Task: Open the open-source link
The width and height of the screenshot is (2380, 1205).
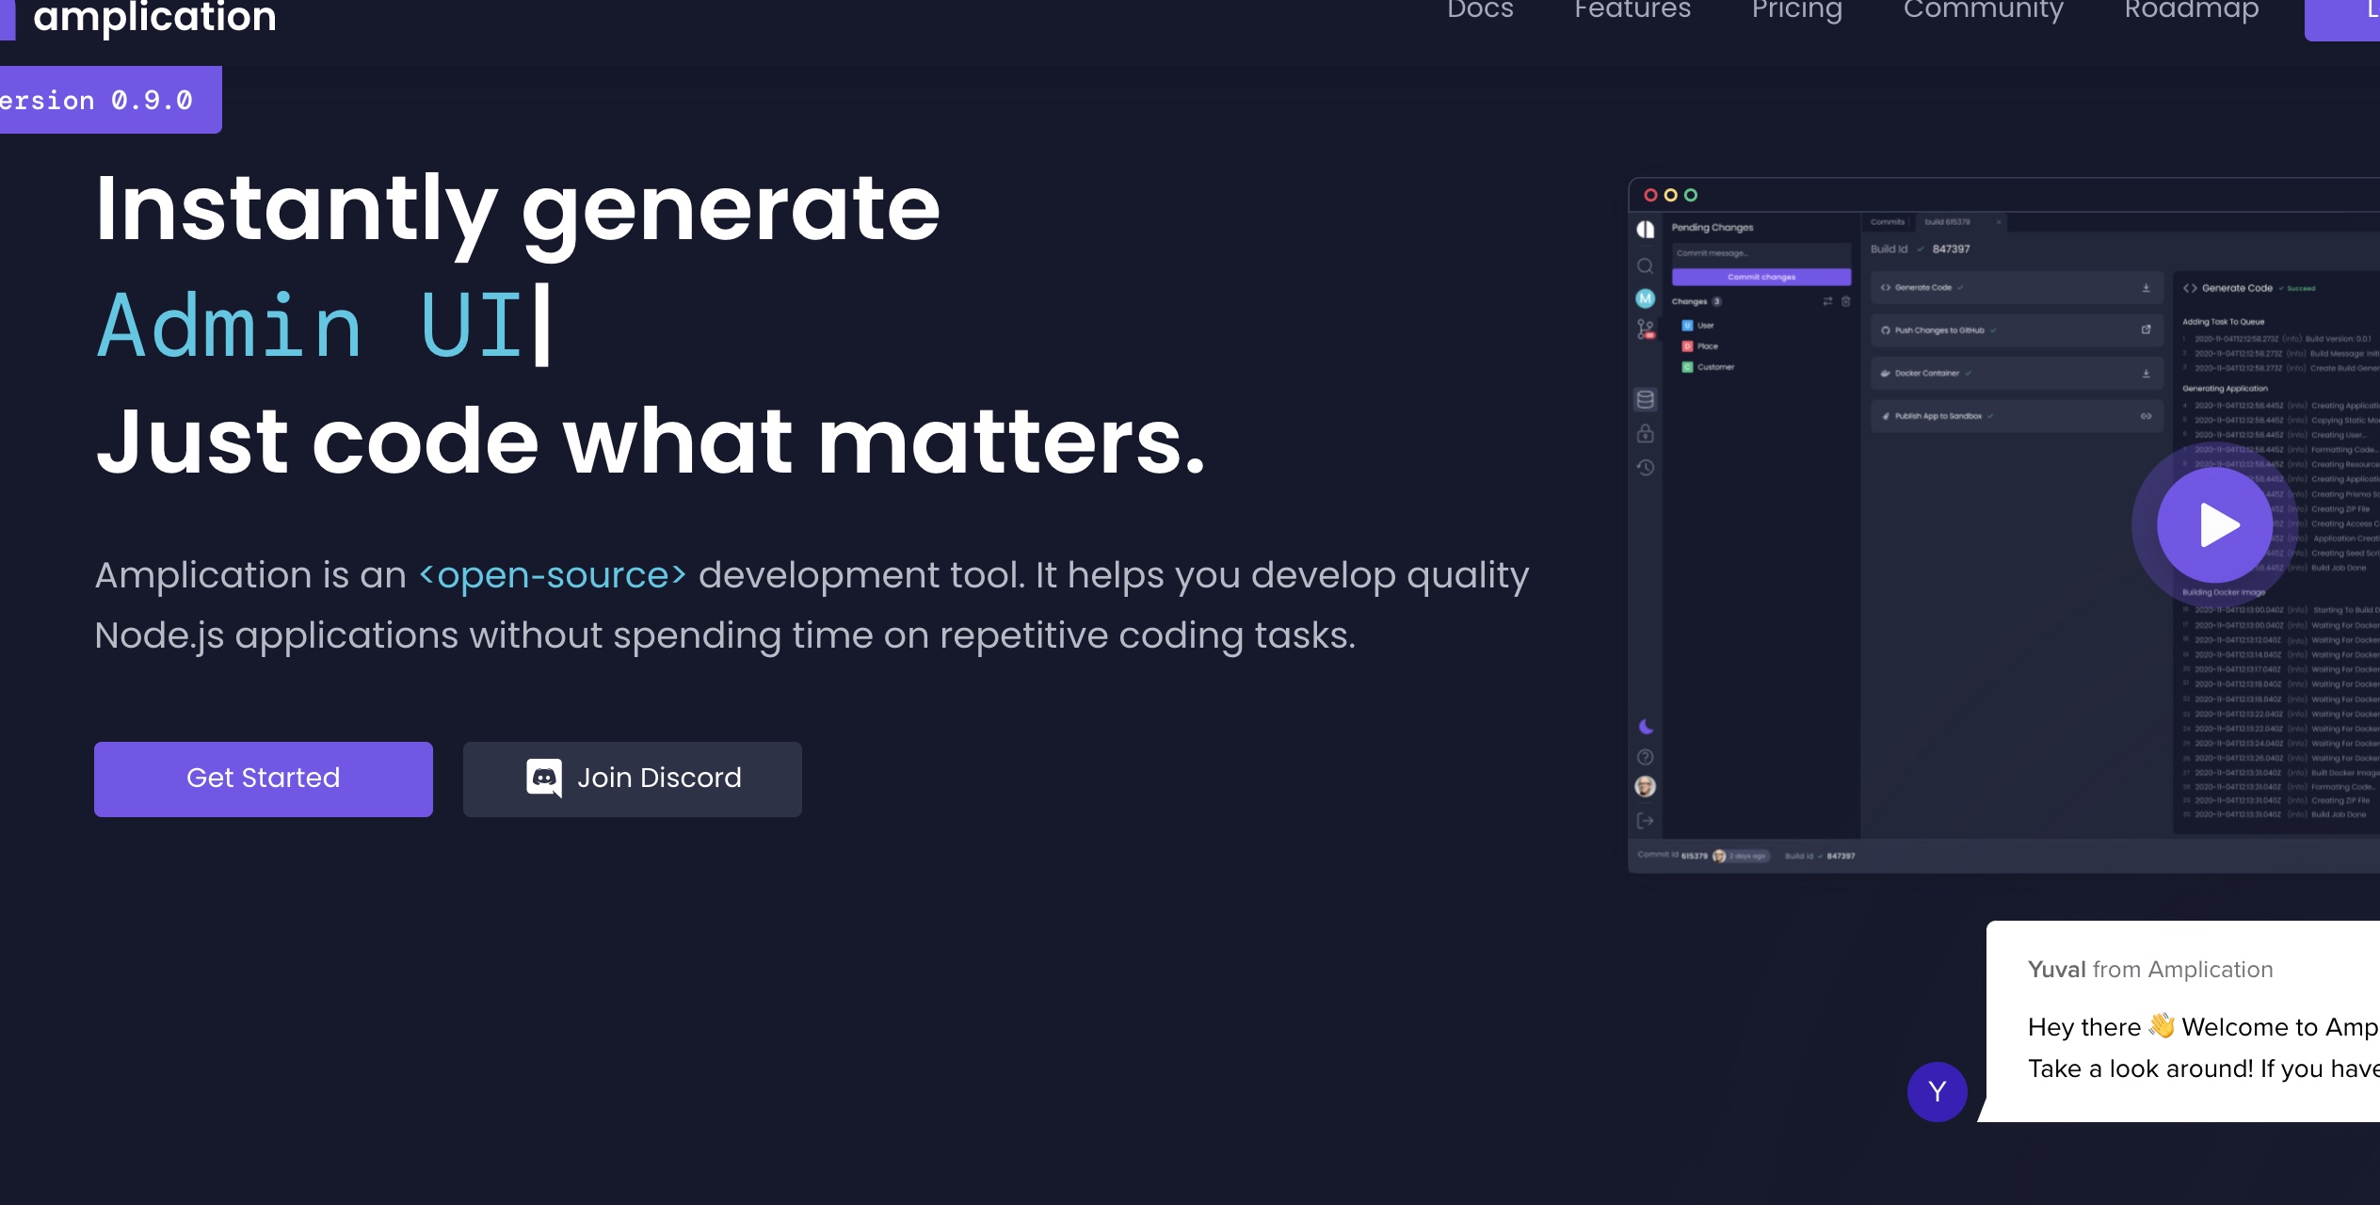Action: click(553, 575)
